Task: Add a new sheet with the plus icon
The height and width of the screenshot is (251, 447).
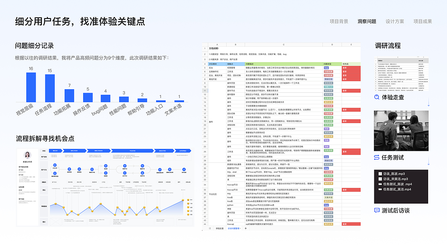Action: point(246,228)
